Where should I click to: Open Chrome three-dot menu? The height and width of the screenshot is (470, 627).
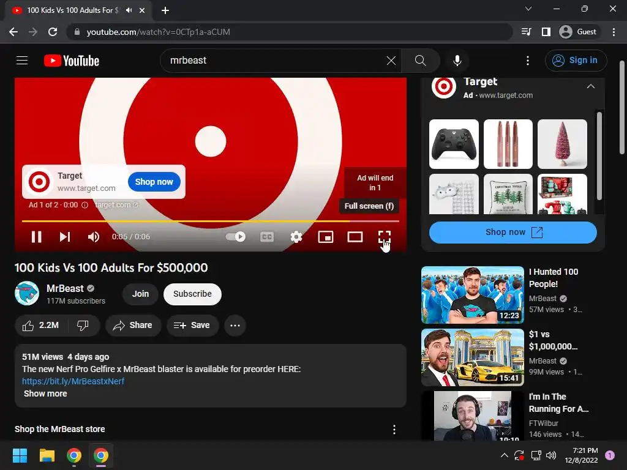614,32
